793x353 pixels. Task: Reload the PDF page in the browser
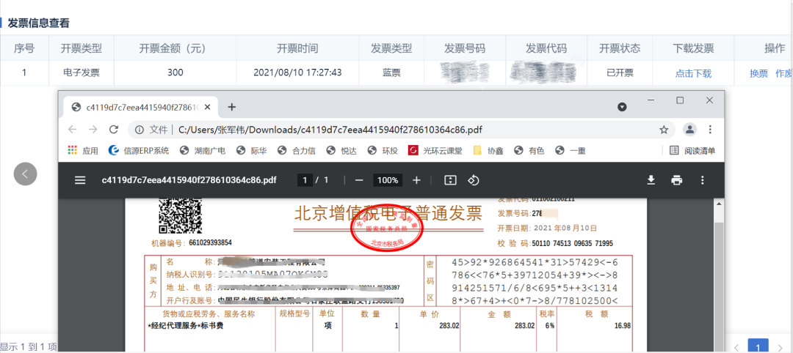(114, 130)
